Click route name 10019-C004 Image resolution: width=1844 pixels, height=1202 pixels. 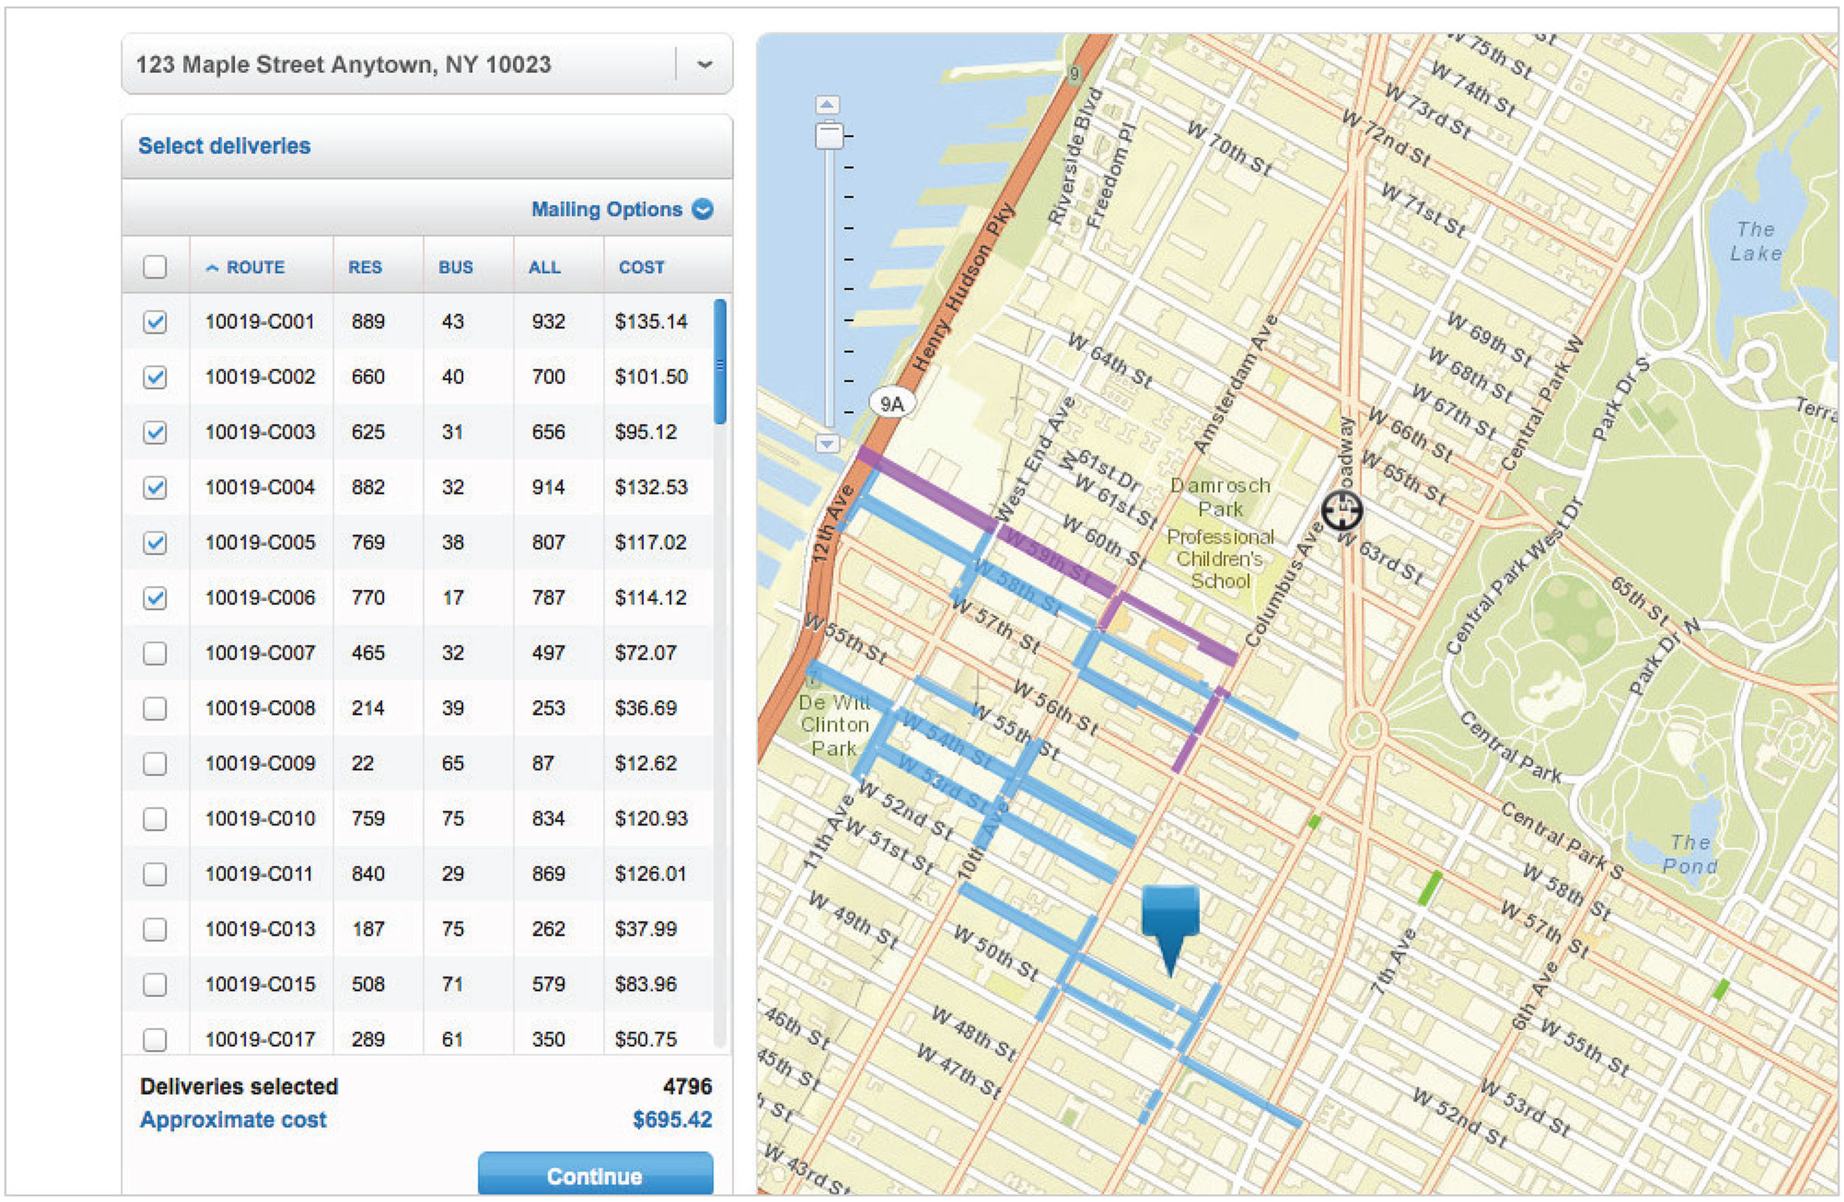[260, 488]
